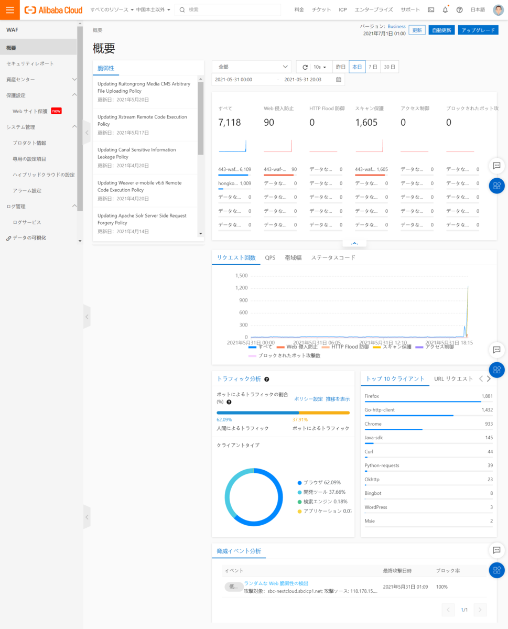508x629 pixels.
Task: Click the search magnifier icon
Action: coord(182,10)
